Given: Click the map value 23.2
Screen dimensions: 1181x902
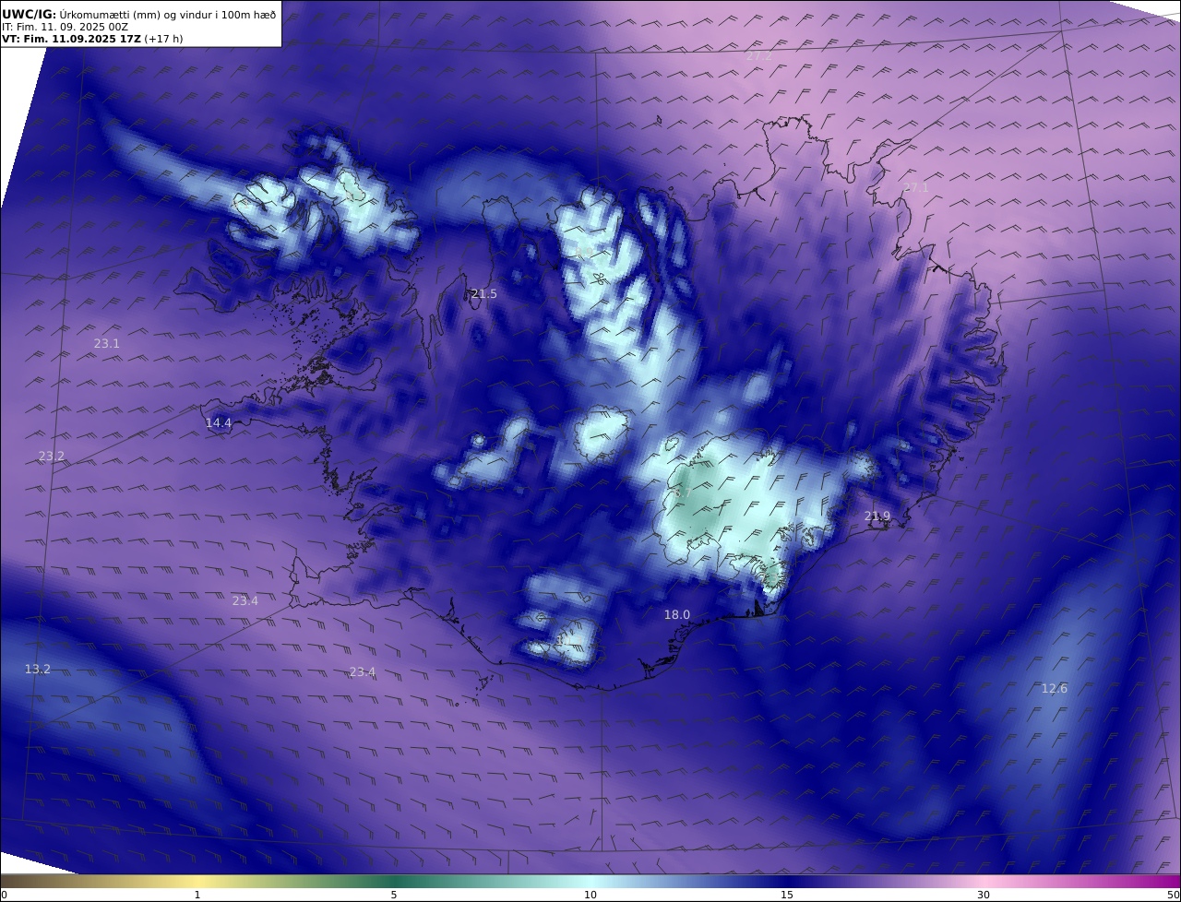Looking at the screenshot, I should pos(52,457).
